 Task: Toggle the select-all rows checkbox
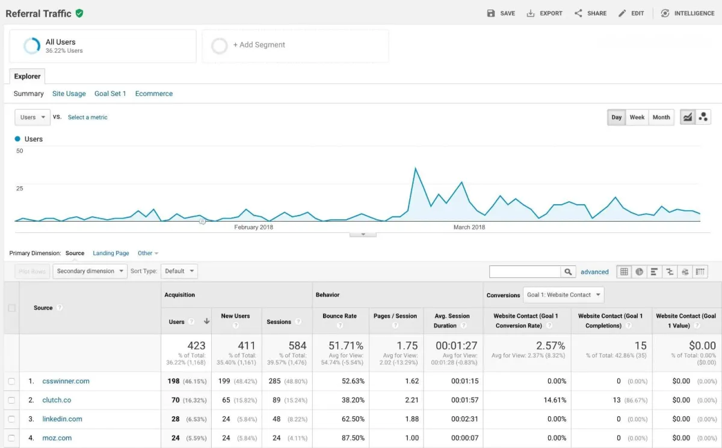pos(11,308)
